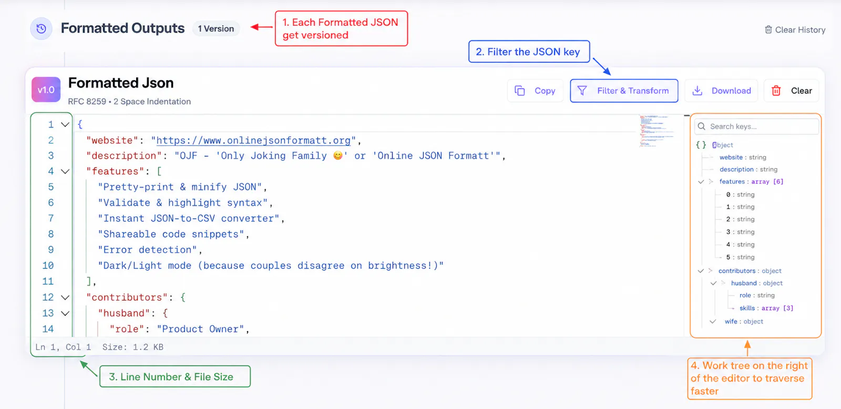Click Clear History
The width and height of the screenshot is (841, 409).
(795, 30)
